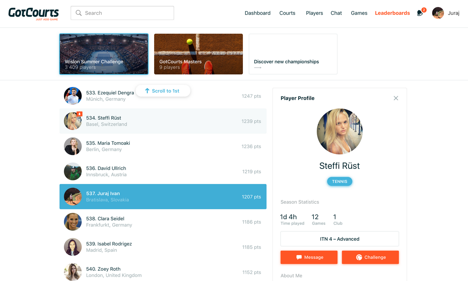Select 534. Steffi Rüst row
Viewport: 468px width, 281px height.
[163, 121]
